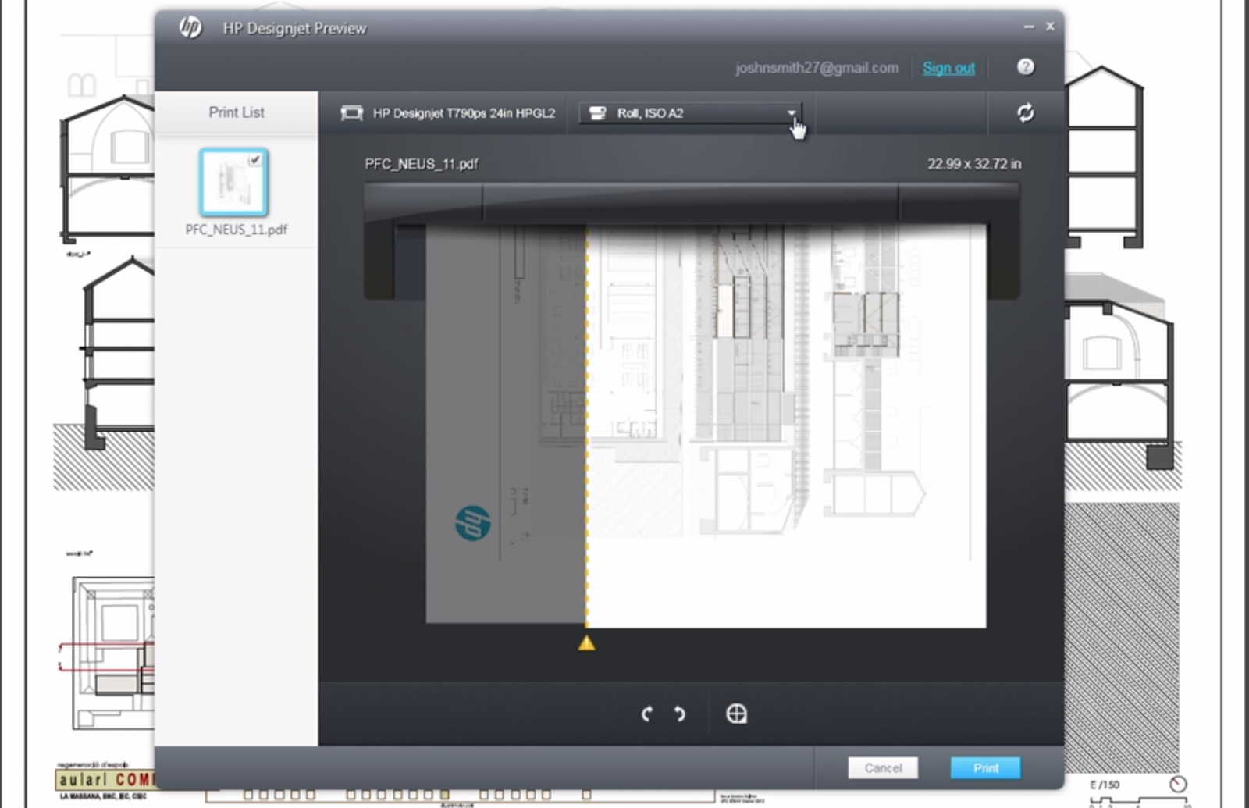Viewport: 1249px width, 808px height.
Task: Open help with the question mark icon
Action: click(x=1025, y=67)
